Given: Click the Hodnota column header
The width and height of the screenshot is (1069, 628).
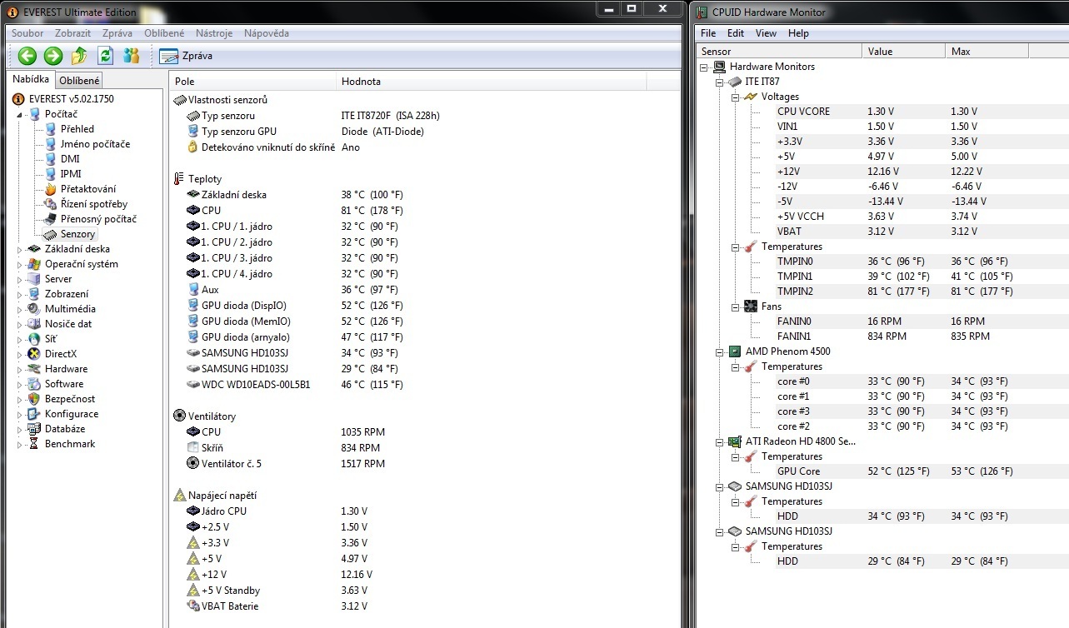Looking at the screenshot, I should pos(492,82).
